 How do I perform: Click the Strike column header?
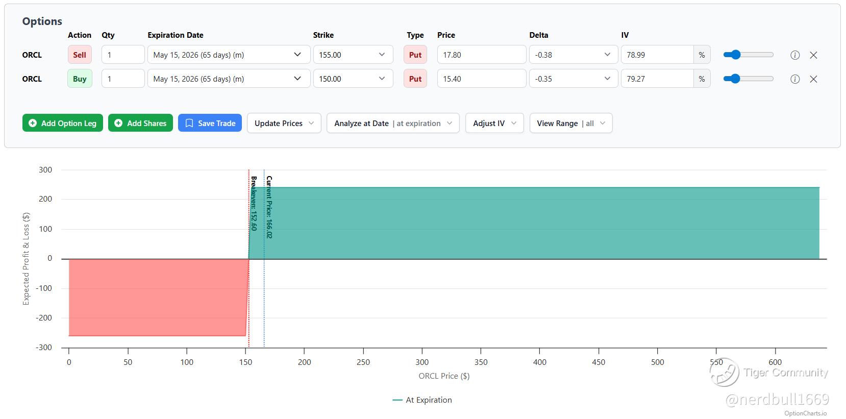coord(324,35)
